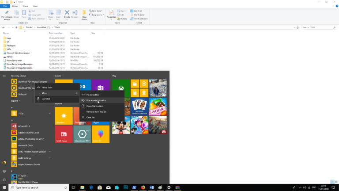Select Run as administrator
This screenshot has width=339, height=191.
(x=96, y=100)
